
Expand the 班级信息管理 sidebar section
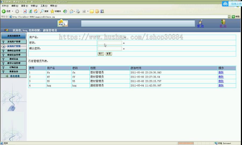14,55
